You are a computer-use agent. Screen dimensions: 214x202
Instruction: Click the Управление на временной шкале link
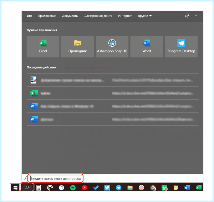click(x=83, y=67)
